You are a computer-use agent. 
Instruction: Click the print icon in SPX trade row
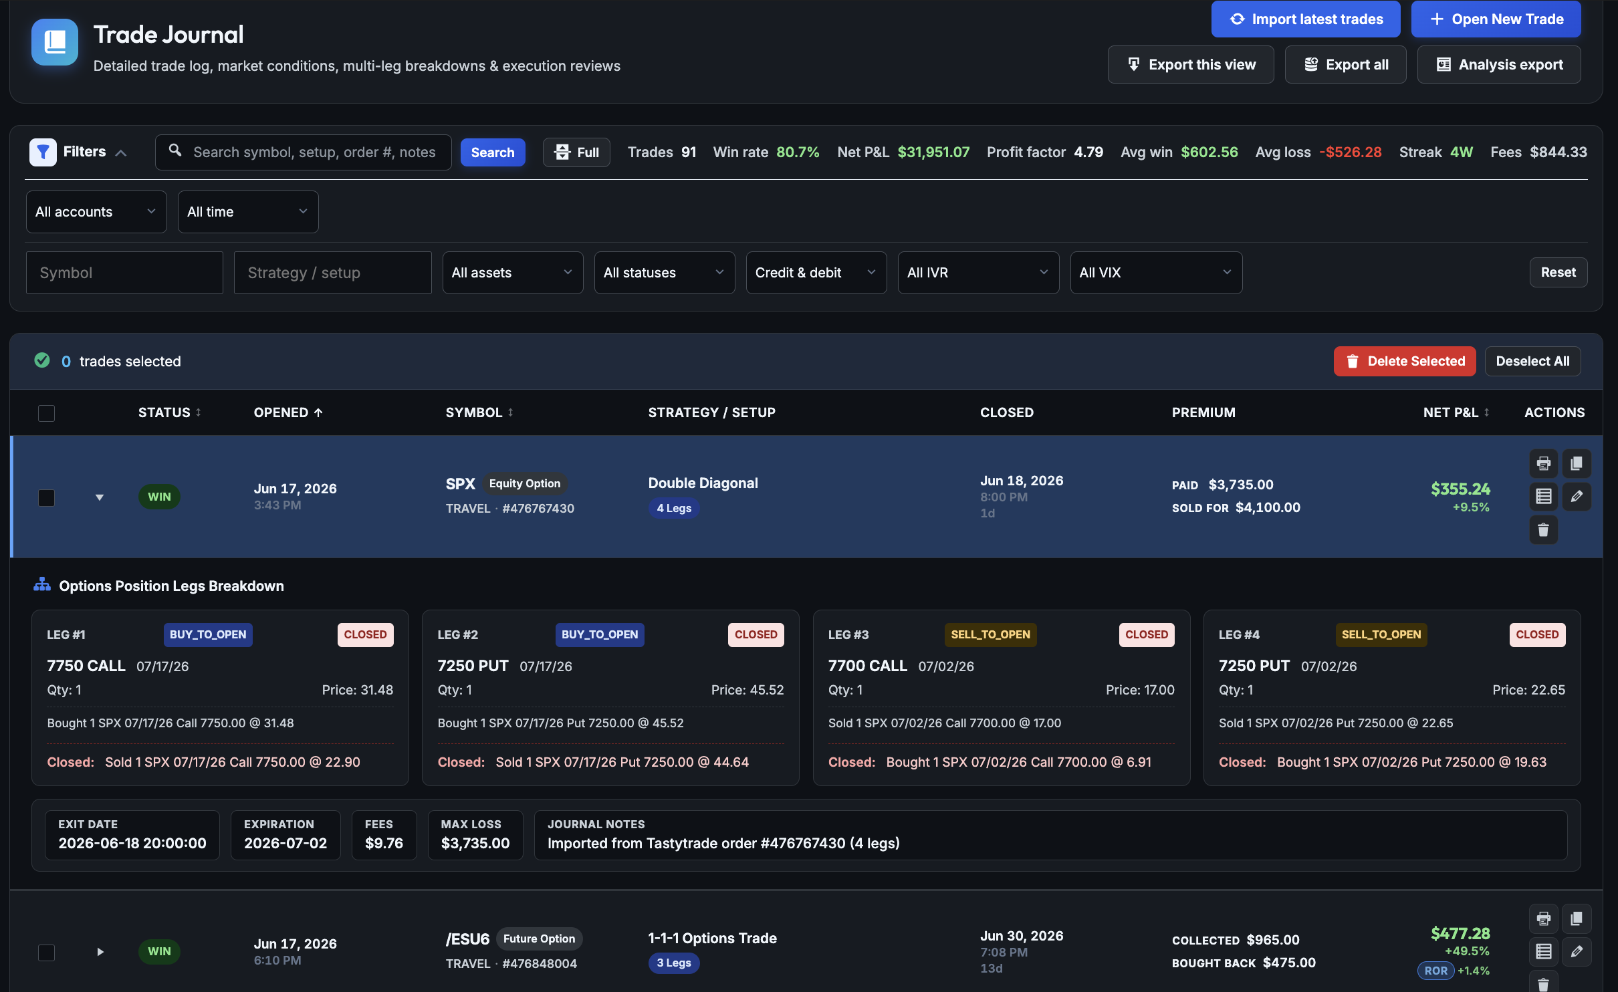point(1543,463)
